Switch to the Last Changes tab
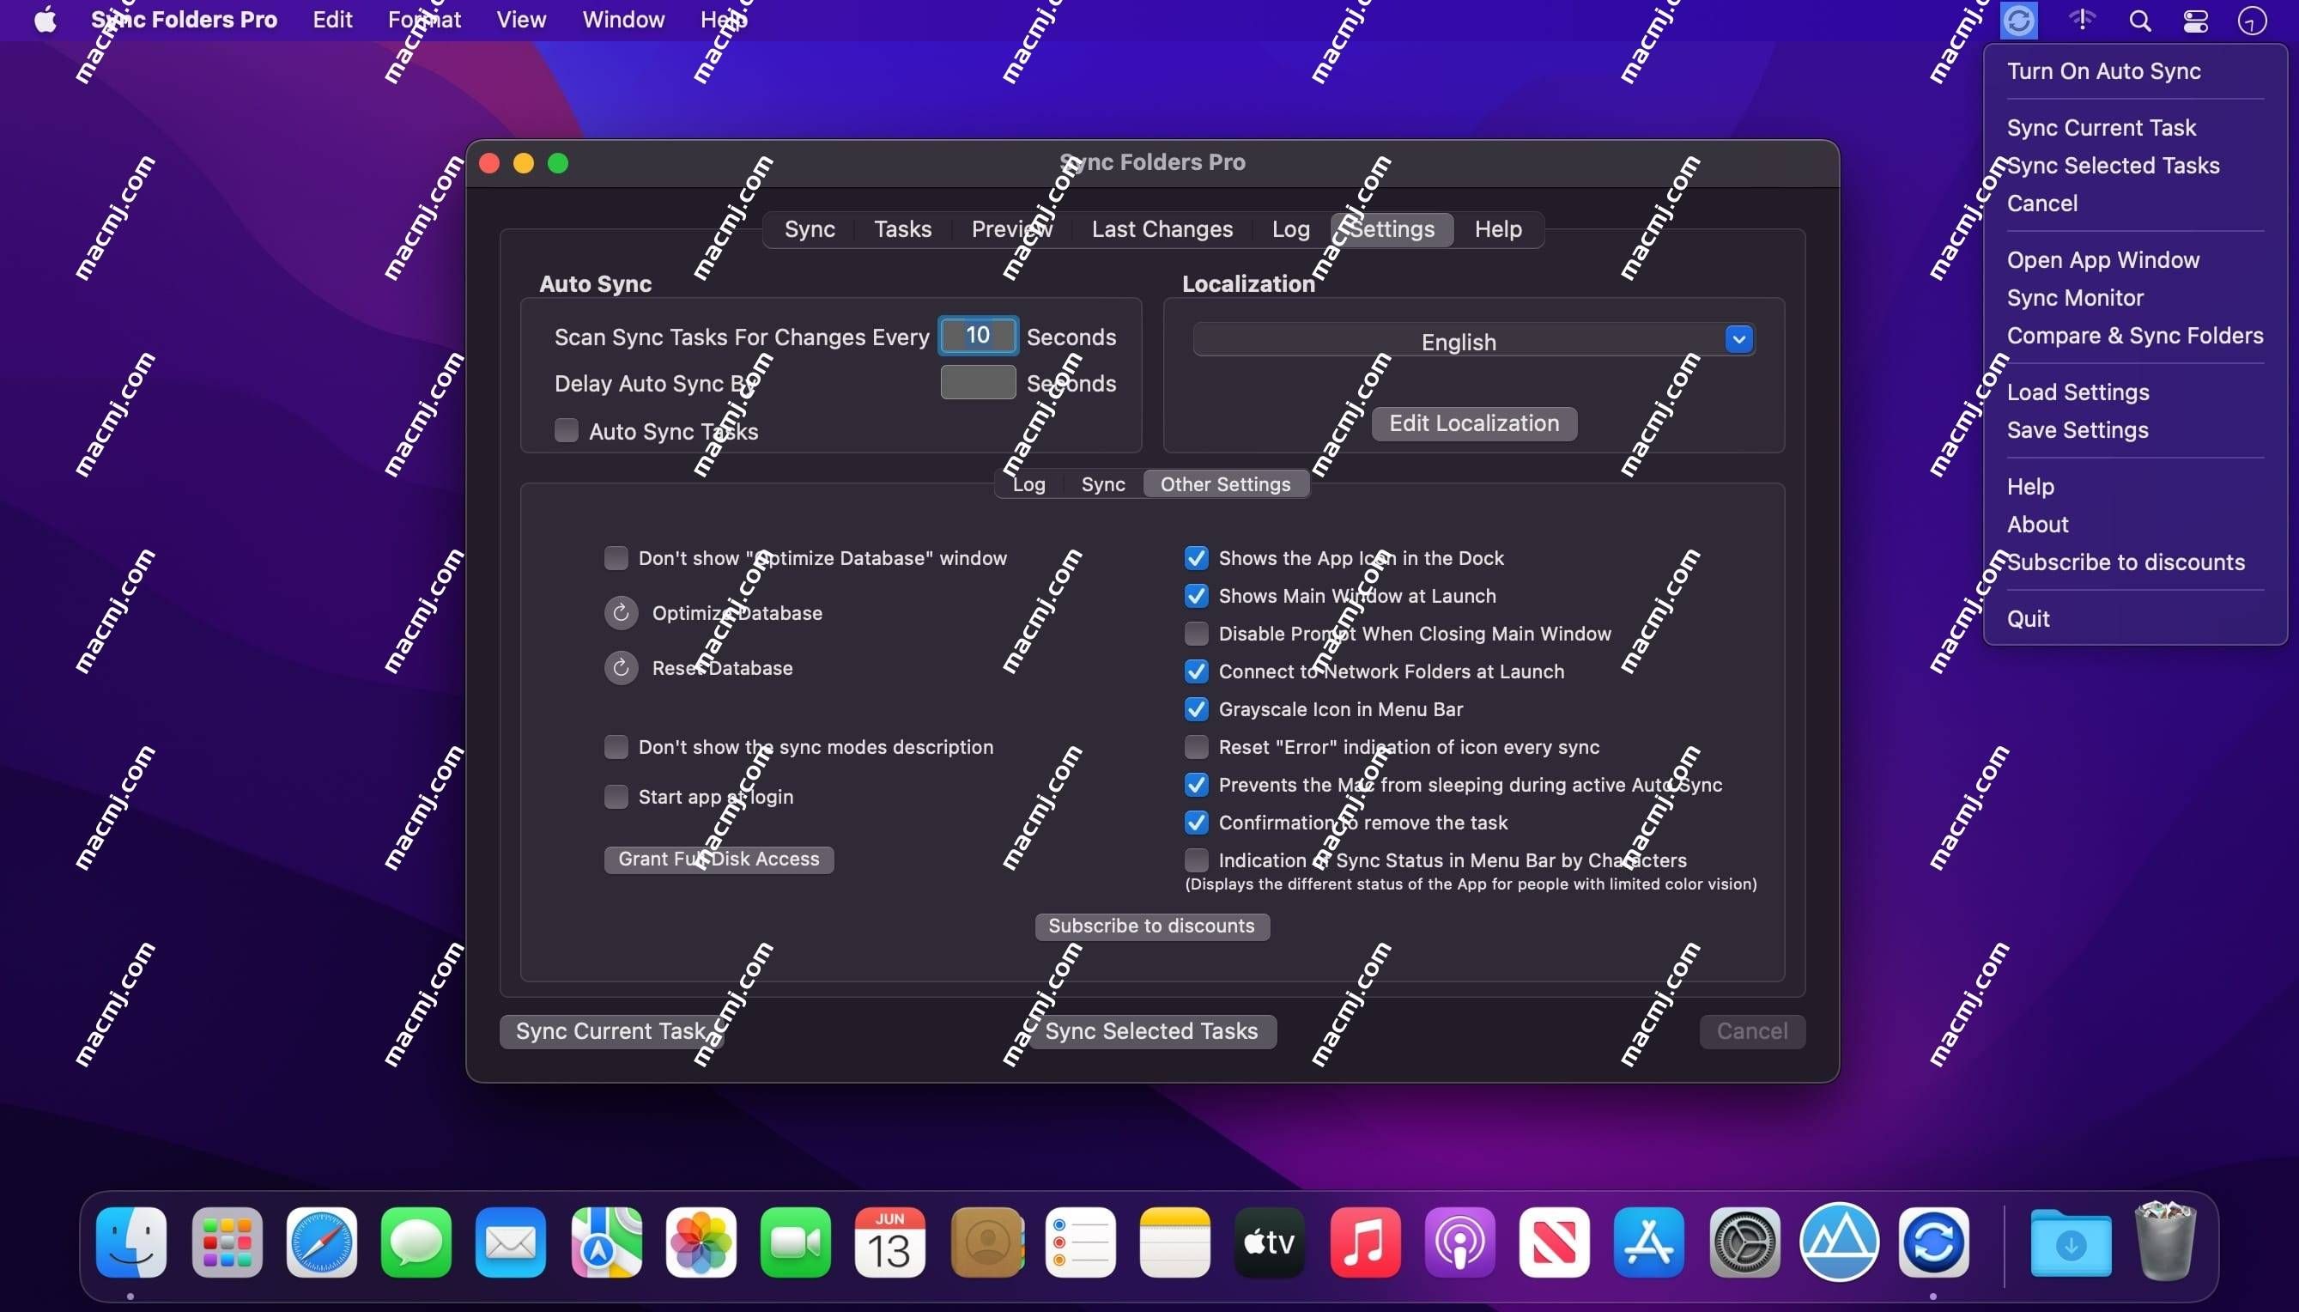The width and height of the screenshot is (2299, 1312). coord(1162,230)
